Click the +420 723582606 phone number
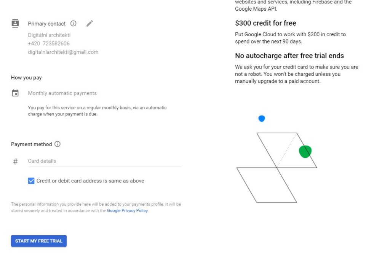 tap(49, 43)
